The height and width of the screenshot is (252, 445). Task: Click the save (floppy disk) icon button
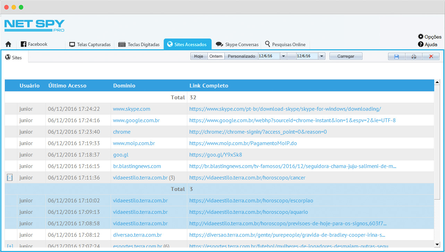(x=396, y=57)
